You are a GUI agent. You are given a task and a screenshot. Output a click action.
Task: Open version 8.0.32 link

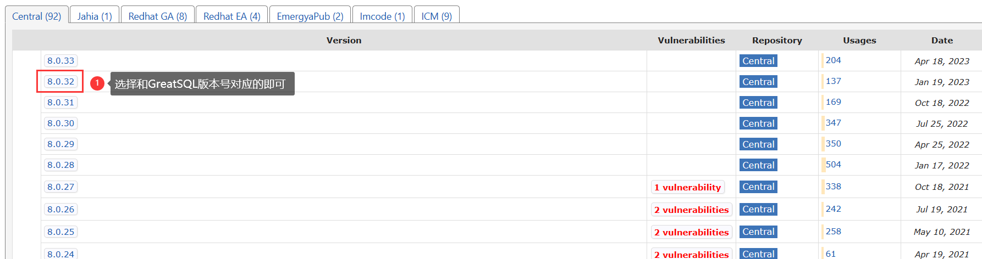pos(60,82)
